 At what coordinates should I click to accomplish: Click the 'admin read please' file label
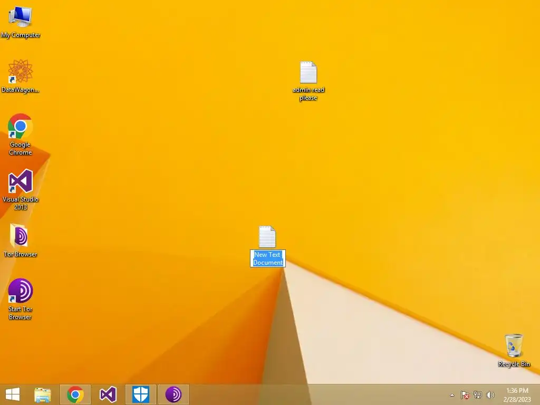coord(308,94)
